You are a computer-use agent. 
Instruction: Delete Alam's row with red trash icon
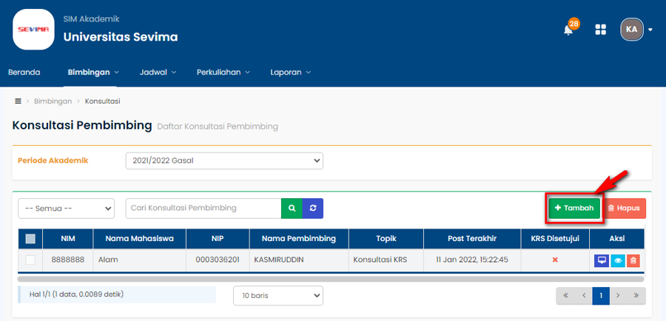pos(633,260)
